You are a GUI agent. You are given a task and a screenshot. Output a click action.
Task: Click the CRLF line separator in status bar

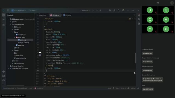[118, 88]
